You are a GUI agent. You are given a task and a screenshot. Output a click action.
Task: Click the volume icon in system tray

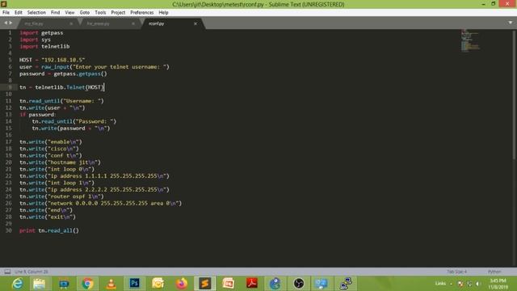pos(477,284)
